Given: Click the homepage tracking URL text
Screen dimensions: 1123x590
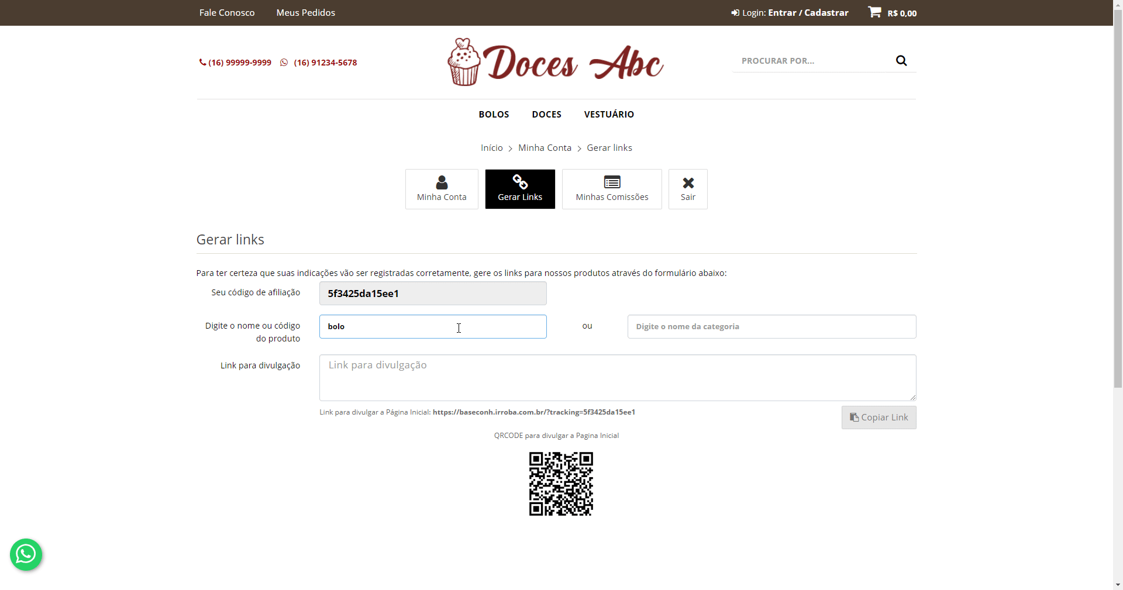Looking at the screenshot, I should click(534, 412).
